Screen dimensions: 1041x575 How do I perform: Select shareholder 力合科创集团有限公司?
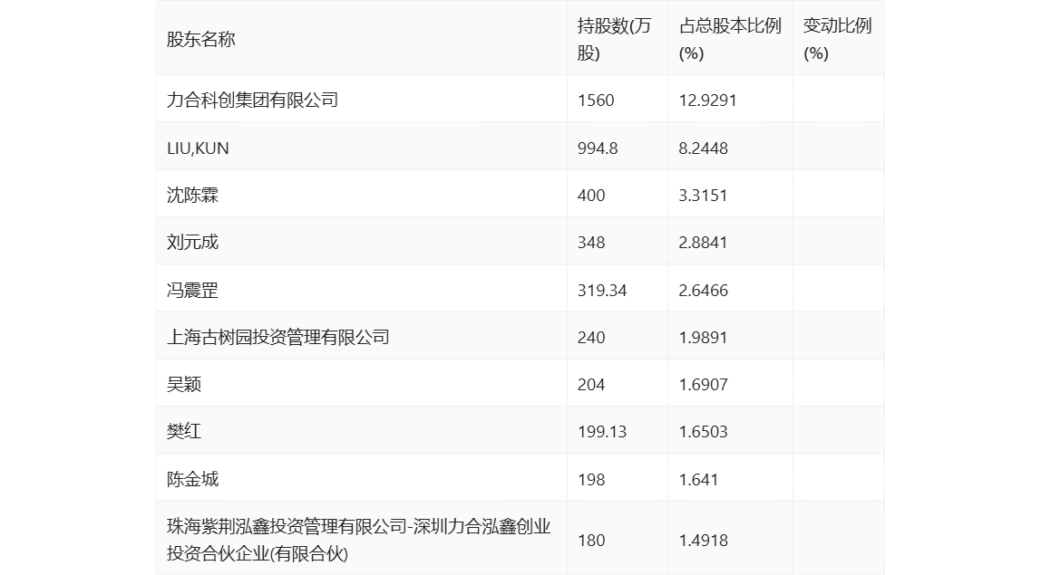(252, 101)
